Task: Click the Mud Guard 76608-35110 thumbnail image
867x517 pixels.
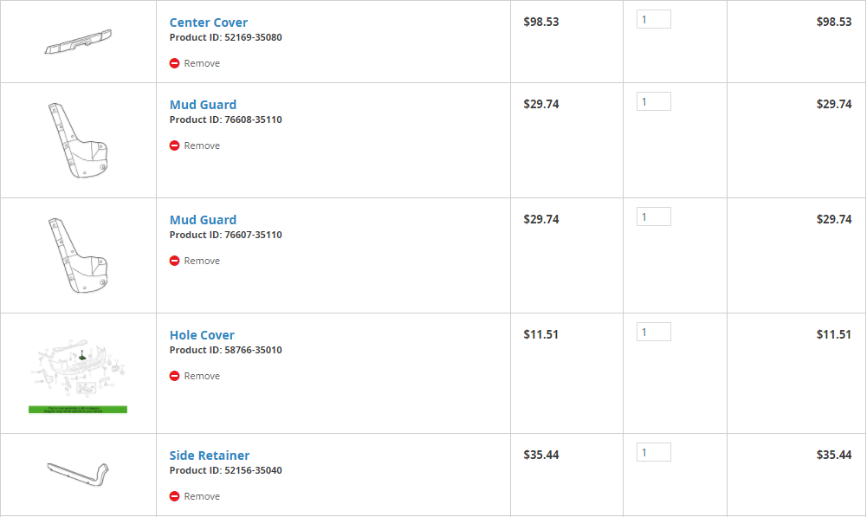Action: [78, 140]
